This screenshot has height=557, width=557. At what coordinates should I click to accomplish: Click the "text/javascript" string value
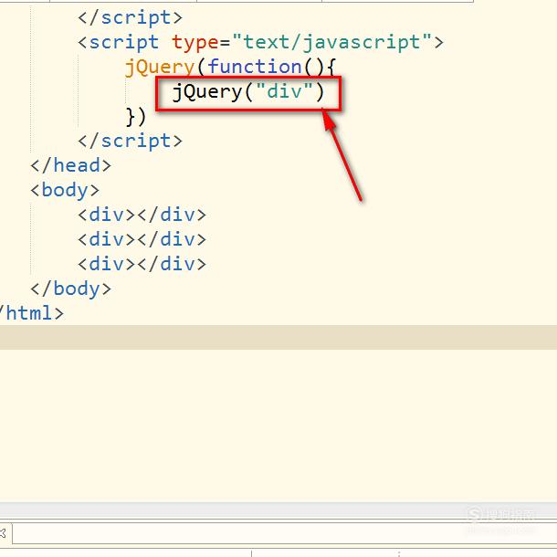pos(331,43)
